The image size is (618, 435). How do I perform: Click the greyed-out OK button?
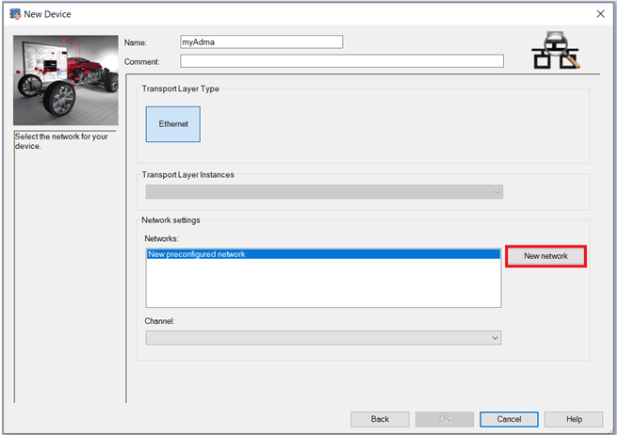click(445, 419)
